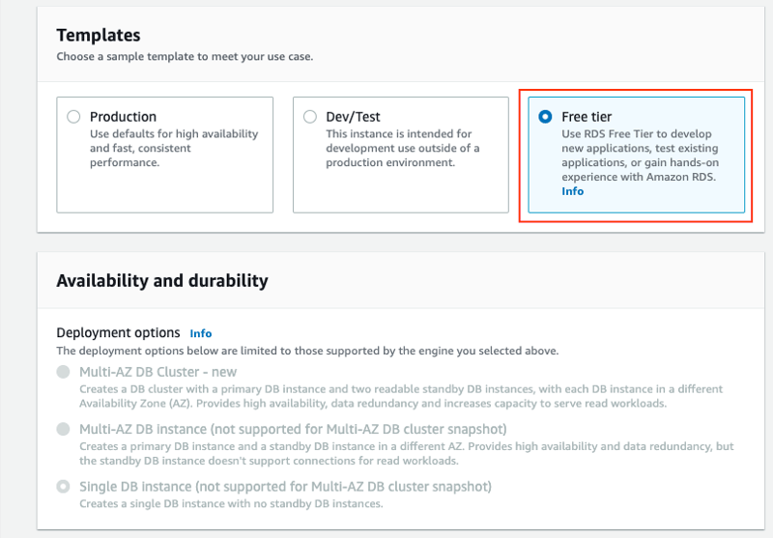Select Multi-AZ DB Cluster - new radio
The height and width of the screenshot is (538, 773).
pos(63,372)
